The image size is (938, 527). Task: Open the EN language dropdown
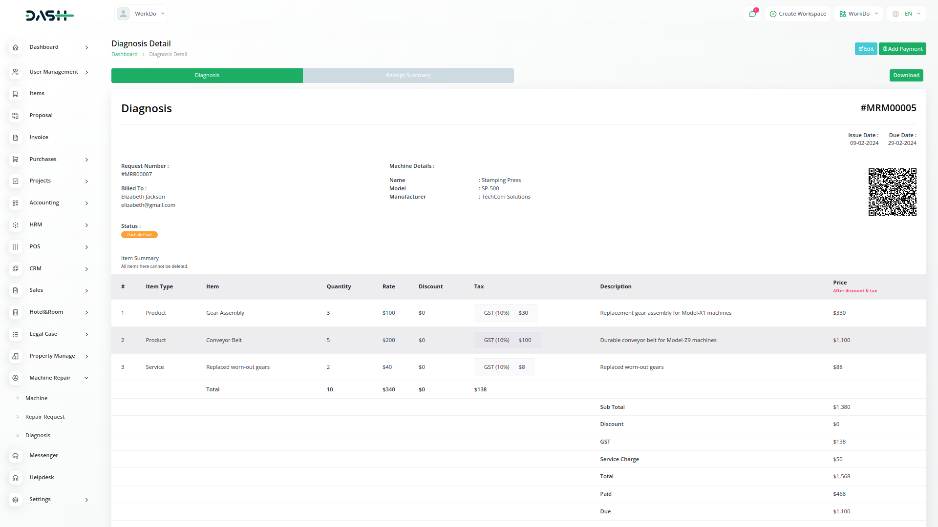click(907, 14)
